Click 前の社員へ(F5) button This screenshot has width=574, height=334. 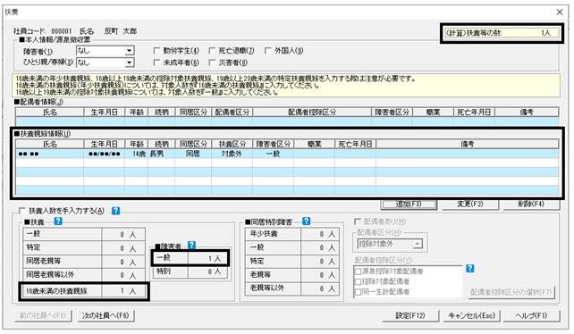(43, 316)
